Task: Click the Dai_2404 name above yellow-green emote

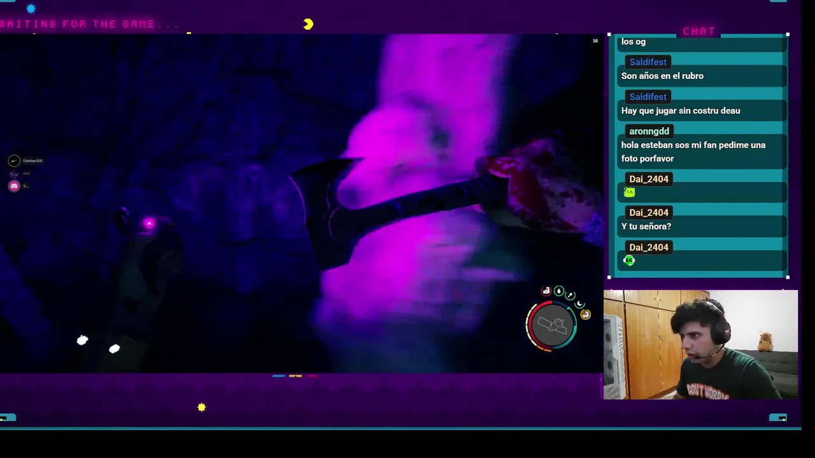Action: (x=649, y=179)
